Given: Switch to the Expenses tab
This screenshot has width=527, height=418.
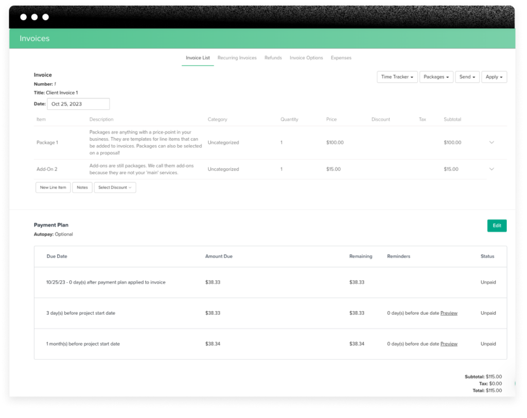Looking at the screenshot, I should (x=341, y=58).
